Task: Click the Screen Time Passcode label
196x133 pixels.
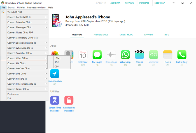Action: click(x=55, y=109)
